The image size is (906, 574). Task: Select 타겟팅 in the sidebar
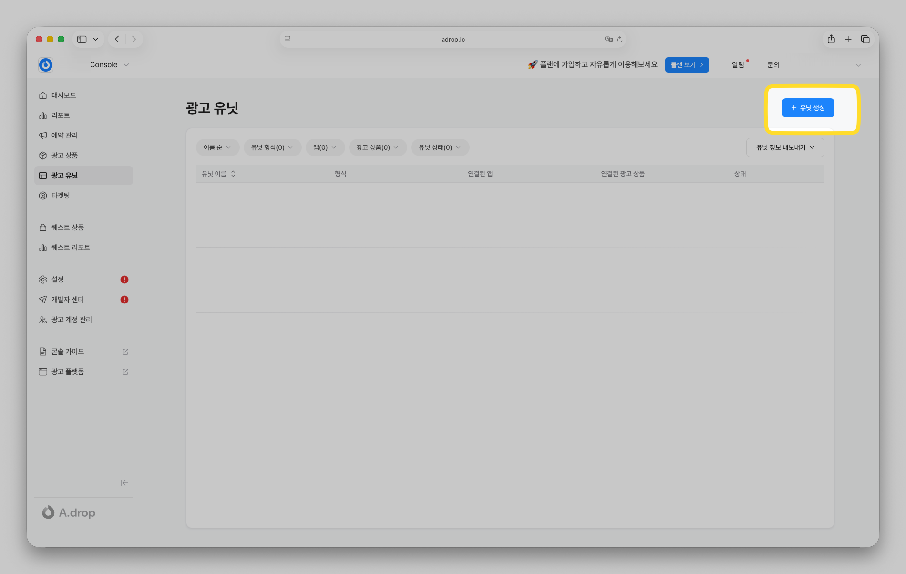(61, 196)
